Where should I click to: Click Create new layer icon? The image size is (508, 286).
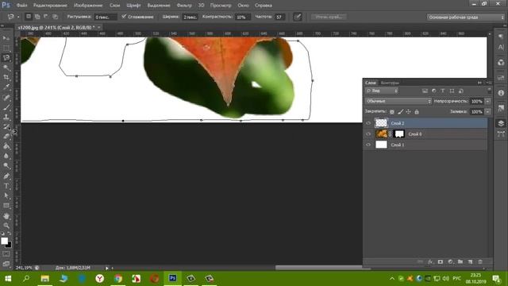471,261
